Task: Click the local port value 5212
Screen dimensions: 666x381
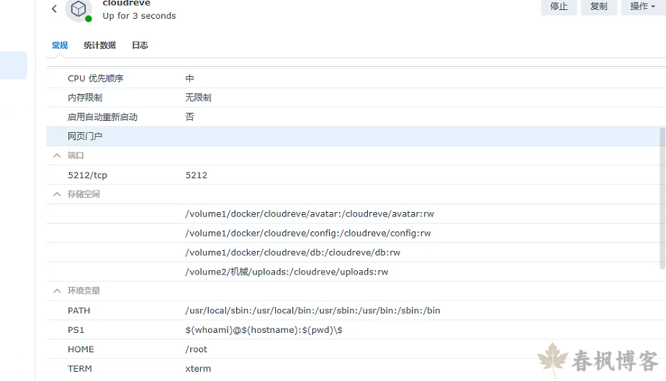Action: point(197,175)
